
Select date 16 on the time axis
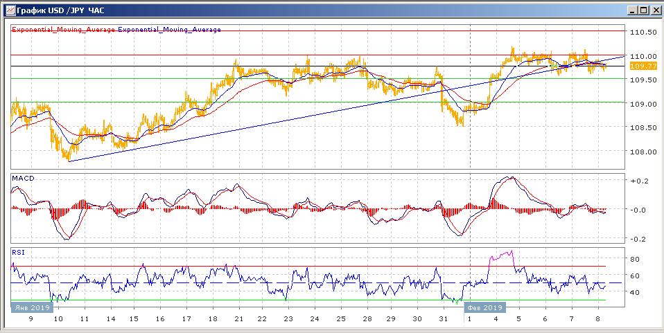(159, 319)
